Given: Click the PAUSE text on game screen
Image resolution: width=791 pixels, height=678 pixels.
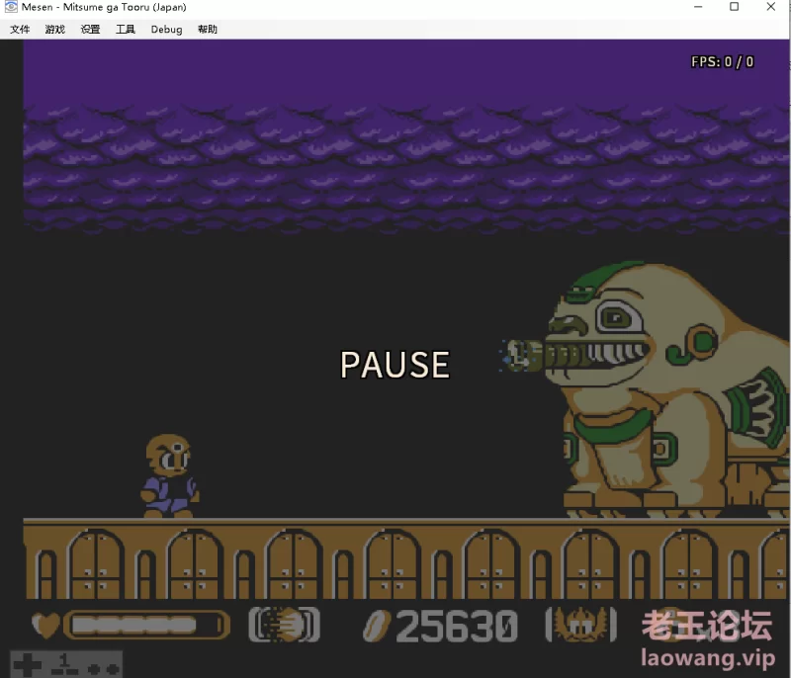Looking at the screenshot, I should 395,365.
